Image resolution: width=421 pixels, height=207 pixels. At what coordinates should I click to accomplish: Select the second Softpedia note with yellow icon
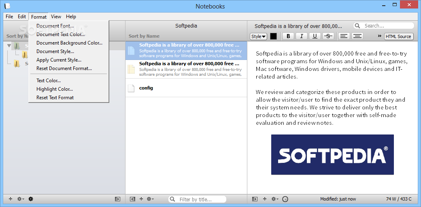[186, 69]
